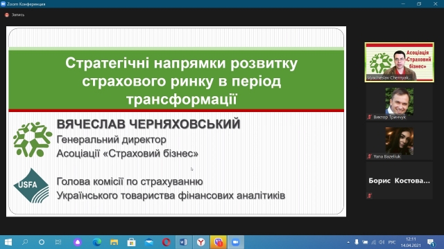Open File Explorer from taskbar
The height and width of the screenshot is (249, 444).
pyautogui.click(x=114, y=242)
